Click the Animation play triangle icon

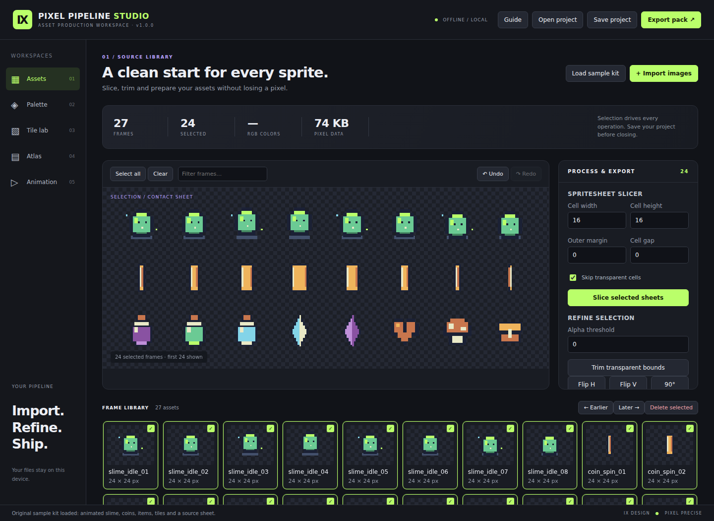coord(14,183)
